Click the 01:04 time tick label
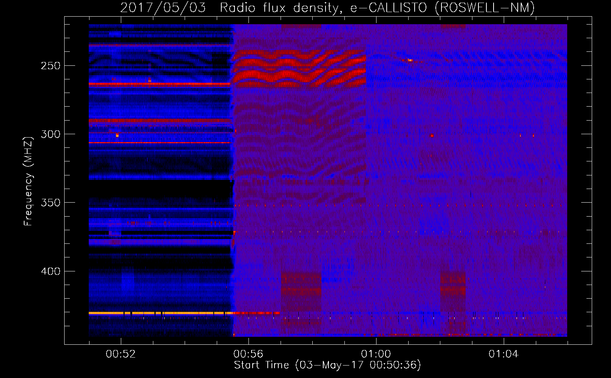 point(503,354)
